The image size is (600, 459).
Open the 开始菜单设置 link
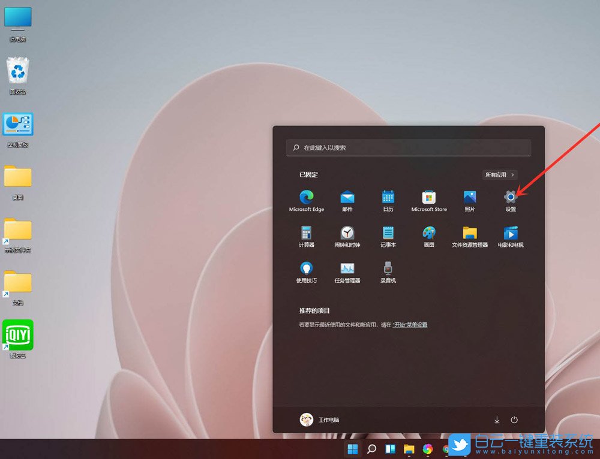(410, 324)
